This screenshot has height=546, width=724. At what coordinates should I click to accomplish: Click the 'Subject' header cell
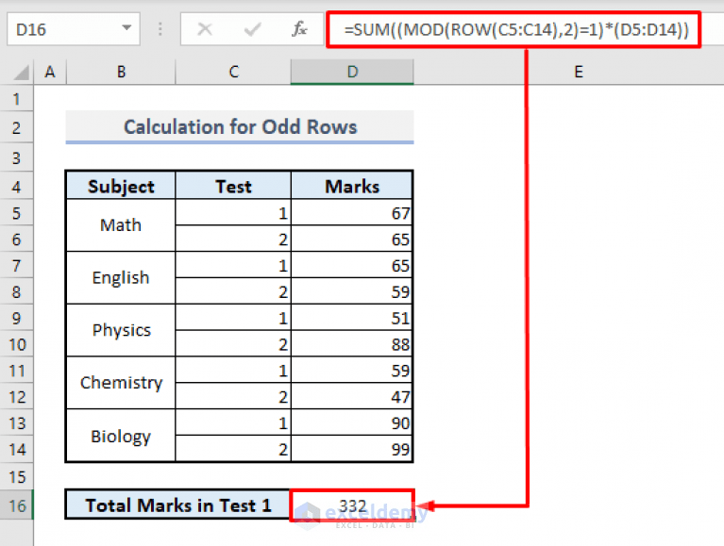pyautogui.click(x=121, y=187)
